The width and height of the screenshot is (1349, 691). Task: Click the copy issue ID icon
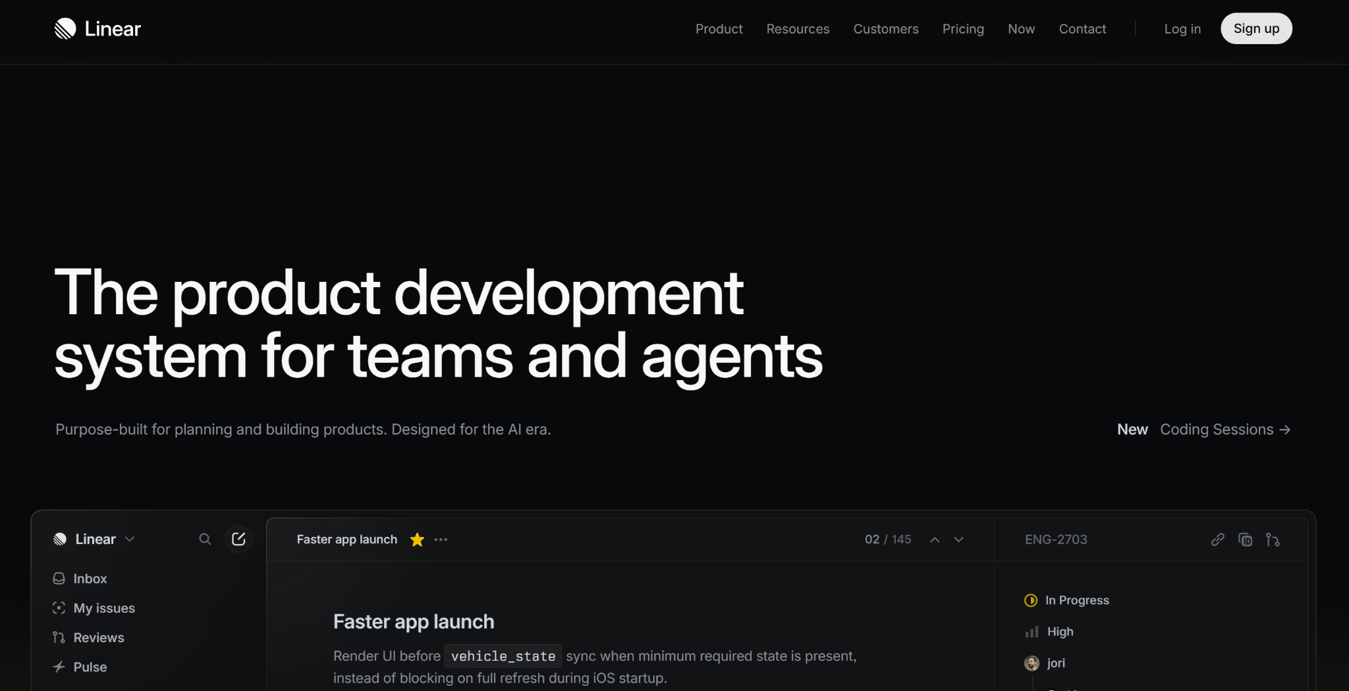tap(1245, 539)
